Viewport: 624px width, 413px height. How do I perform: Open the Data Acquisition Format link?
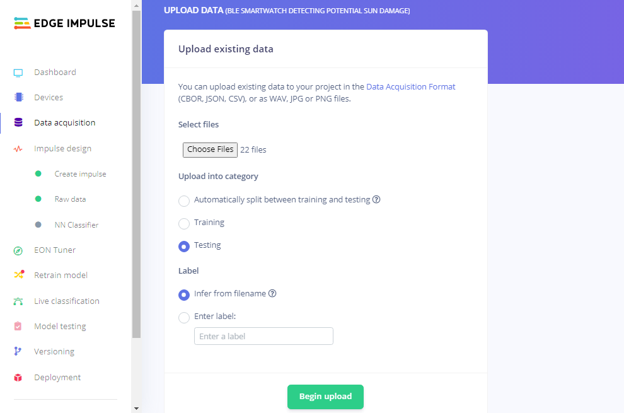pyautogui.click(x=410, y=87)
